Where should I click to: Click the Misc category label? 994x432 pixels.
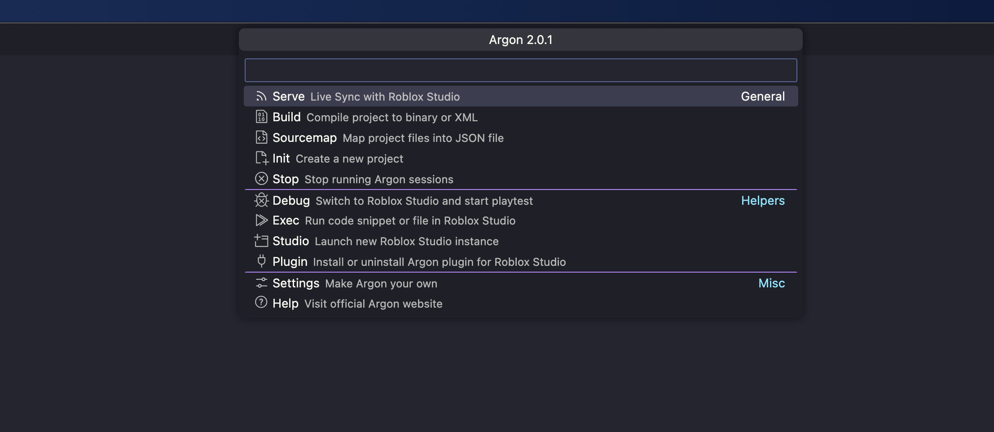point(770,282)
